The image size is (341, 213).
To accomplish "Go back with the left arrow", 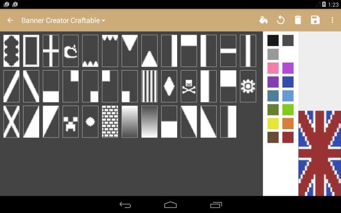I will pos(10,20).
